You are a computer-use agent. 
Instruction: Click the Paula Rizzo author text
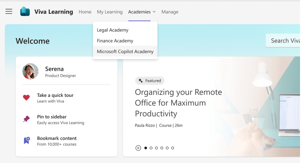click(145, 125)
